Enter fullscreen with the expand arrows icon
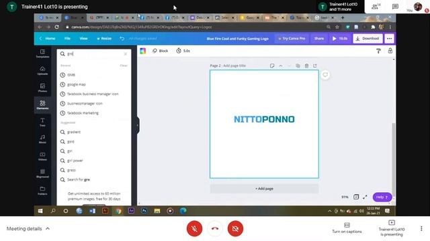 point(365,197)
